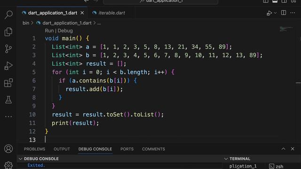Click the result.toSet().toList() line

[108, 115]
